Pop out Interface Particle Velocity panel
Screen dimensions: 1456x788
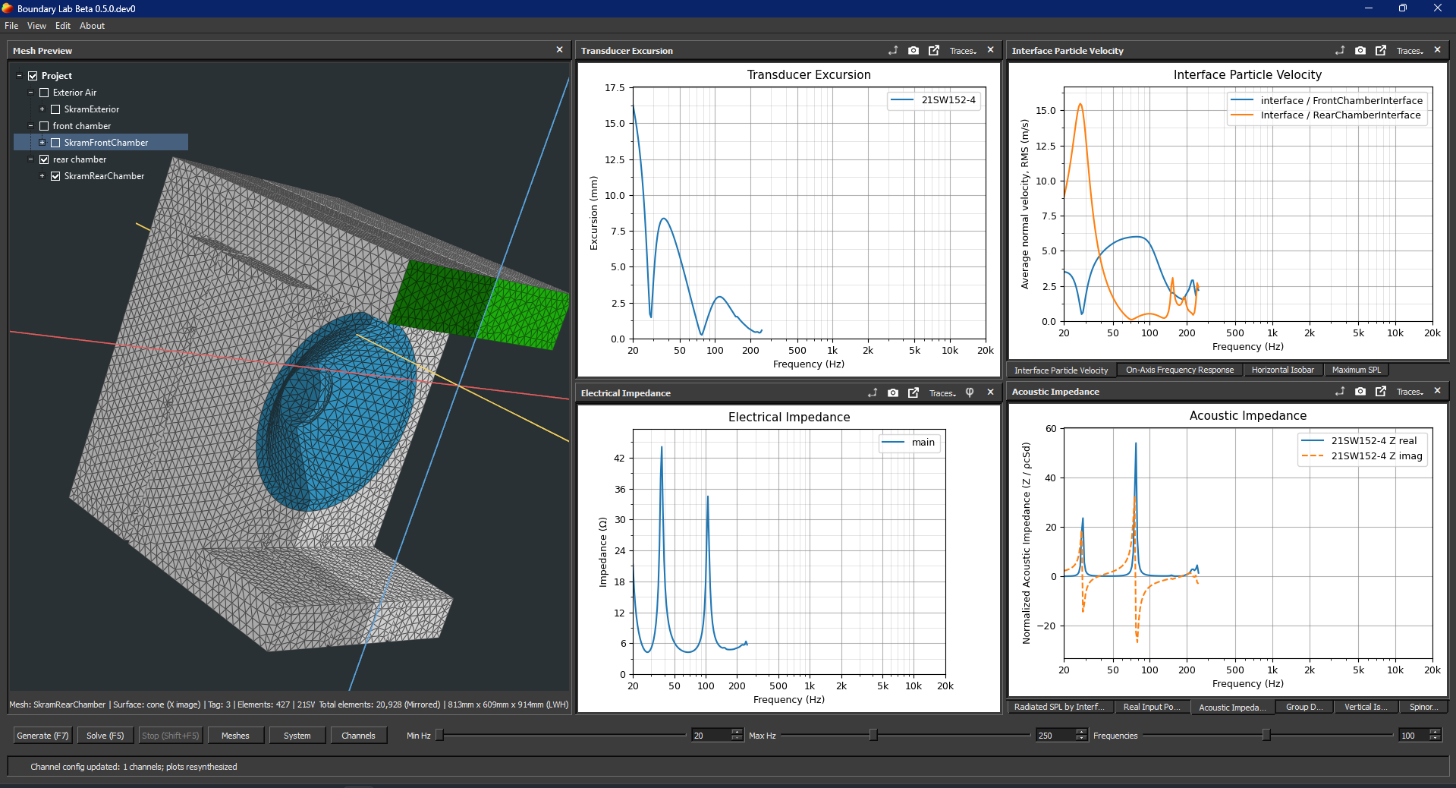1381,50
